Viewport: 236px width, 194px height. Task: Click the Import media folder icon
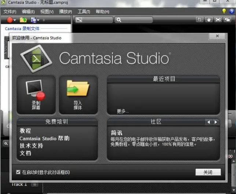[x=23, y=20]
